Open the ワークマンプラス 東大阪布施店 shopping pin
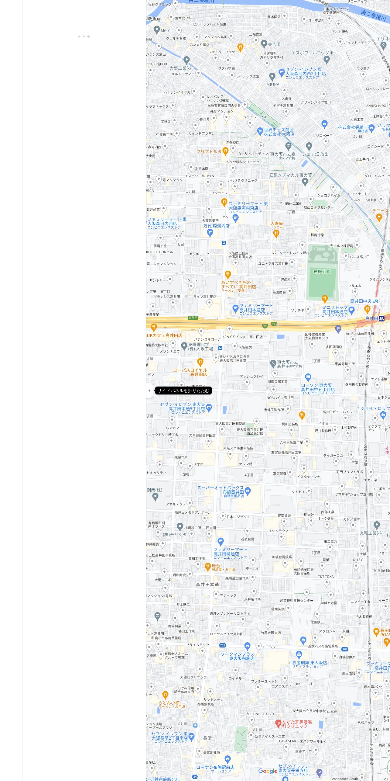Image resolution: width=390 pixels, height=781 pixels. coord(247,646)
